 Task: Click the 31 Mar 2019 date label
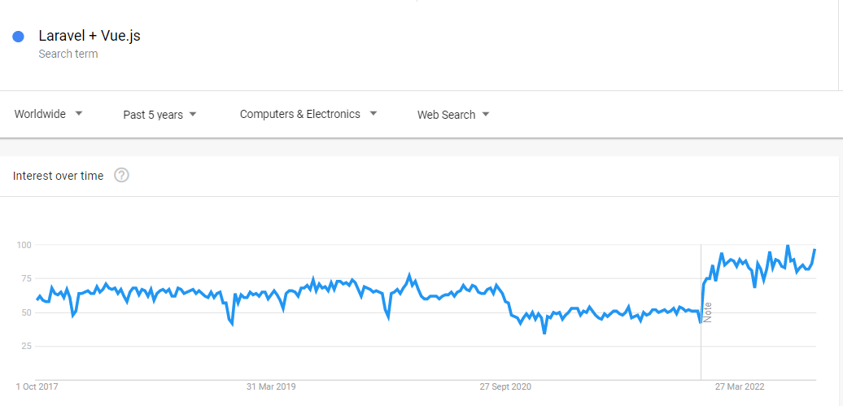pos(271,386)
